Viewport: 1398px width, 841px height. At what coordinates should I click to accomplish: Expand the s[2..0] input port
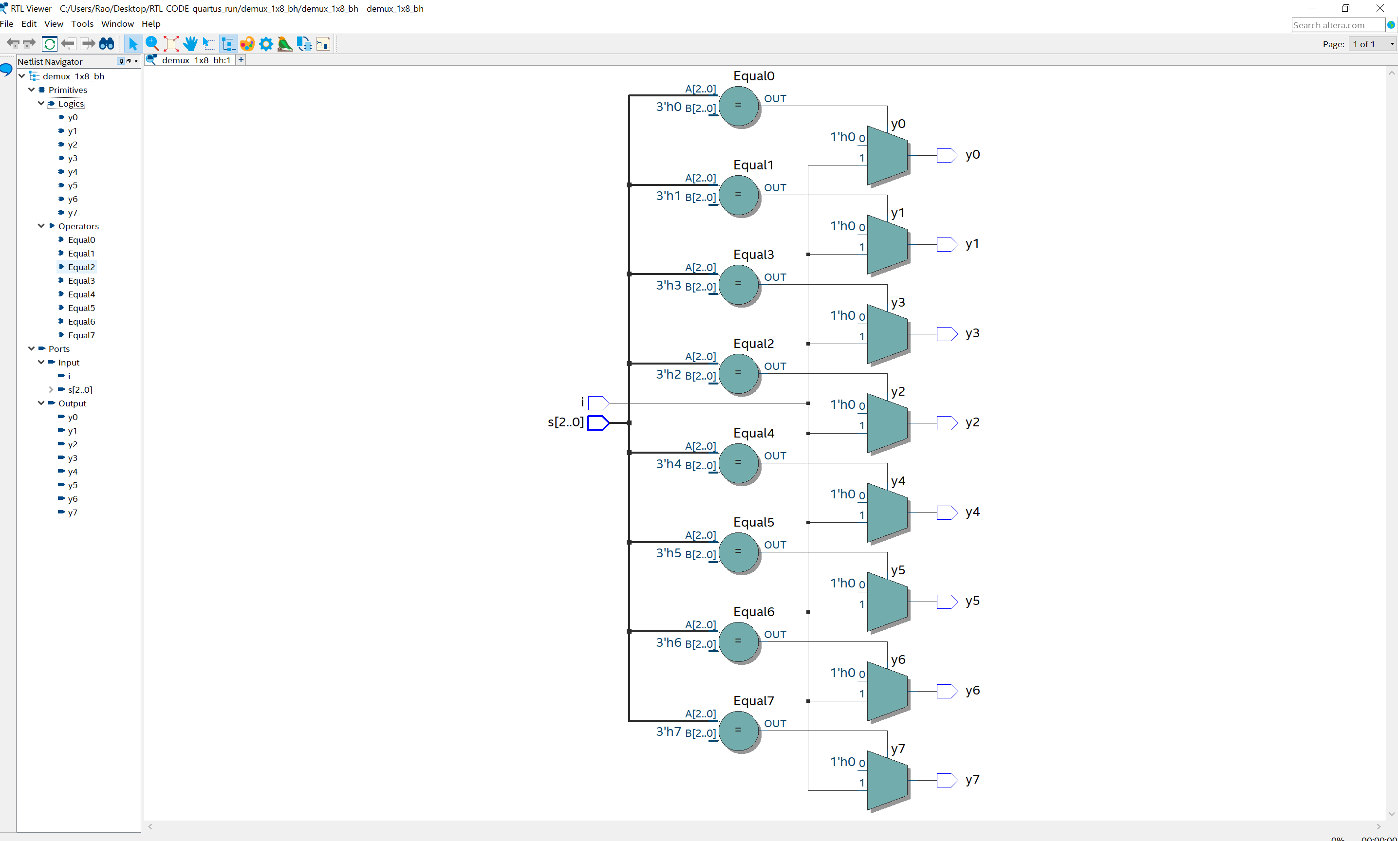pyautogui.click(x=51, y=389)
